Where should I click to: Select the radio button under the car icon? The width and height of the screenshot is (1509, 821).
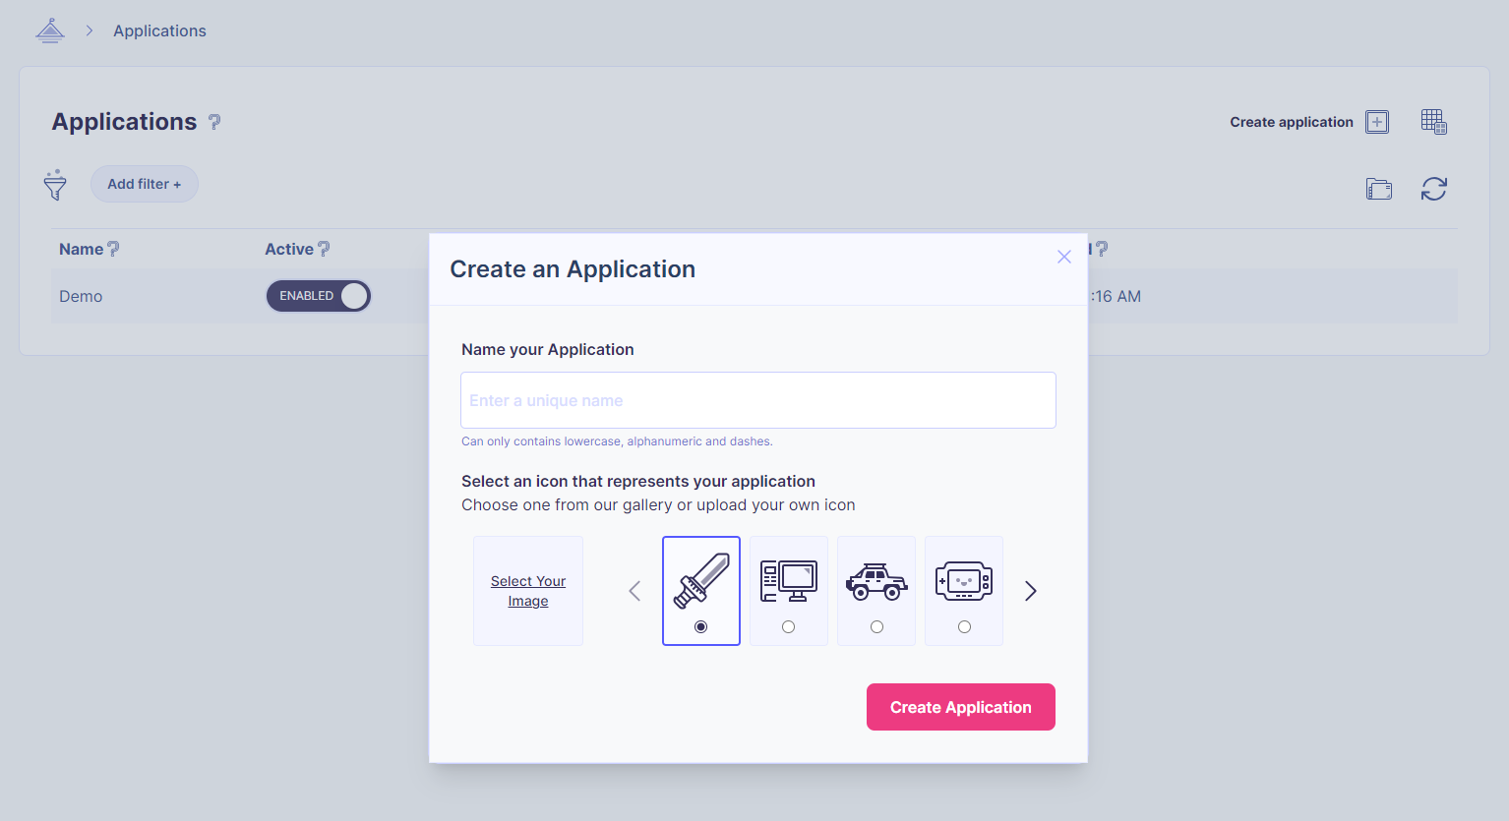point(876,626)
